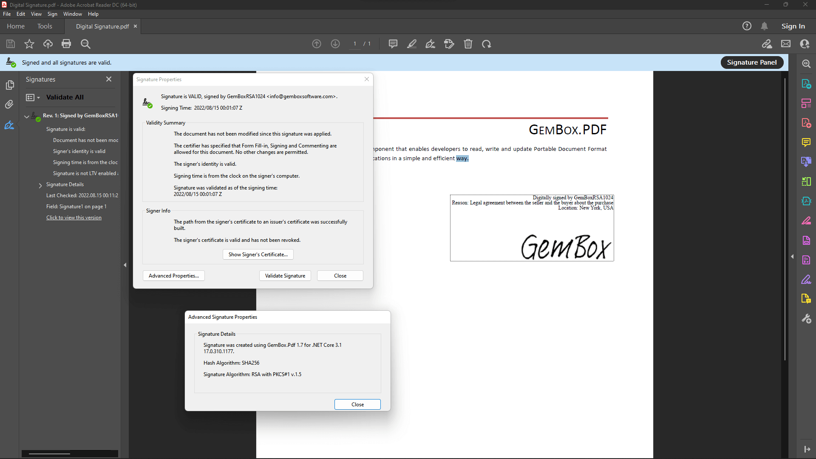816x459 pixels.
Task: Click 'Click to view this version' link
Action: [x=74, y=218]
